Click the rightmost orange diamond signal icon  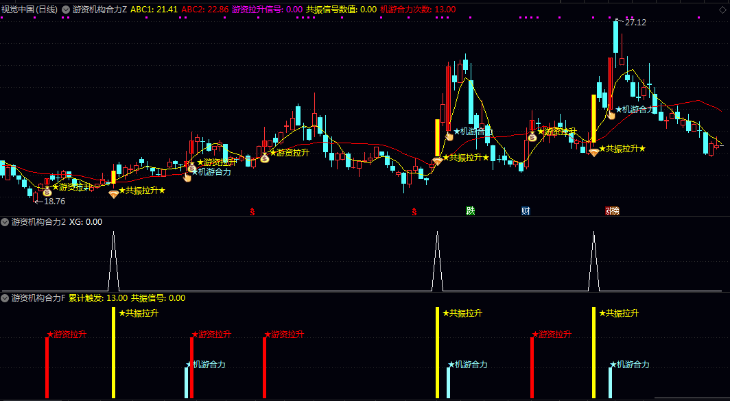(x=593, y=152)
